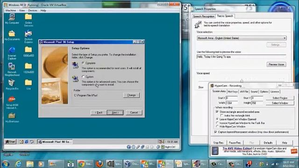Viewport: 299px width, 168px height.
Task: Open Network Neighborhood desktop icon
Action: coord(12,70)
